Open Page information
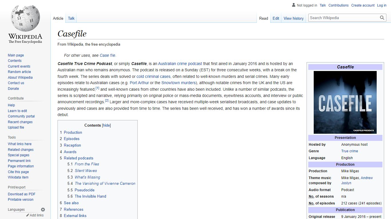 21,166
